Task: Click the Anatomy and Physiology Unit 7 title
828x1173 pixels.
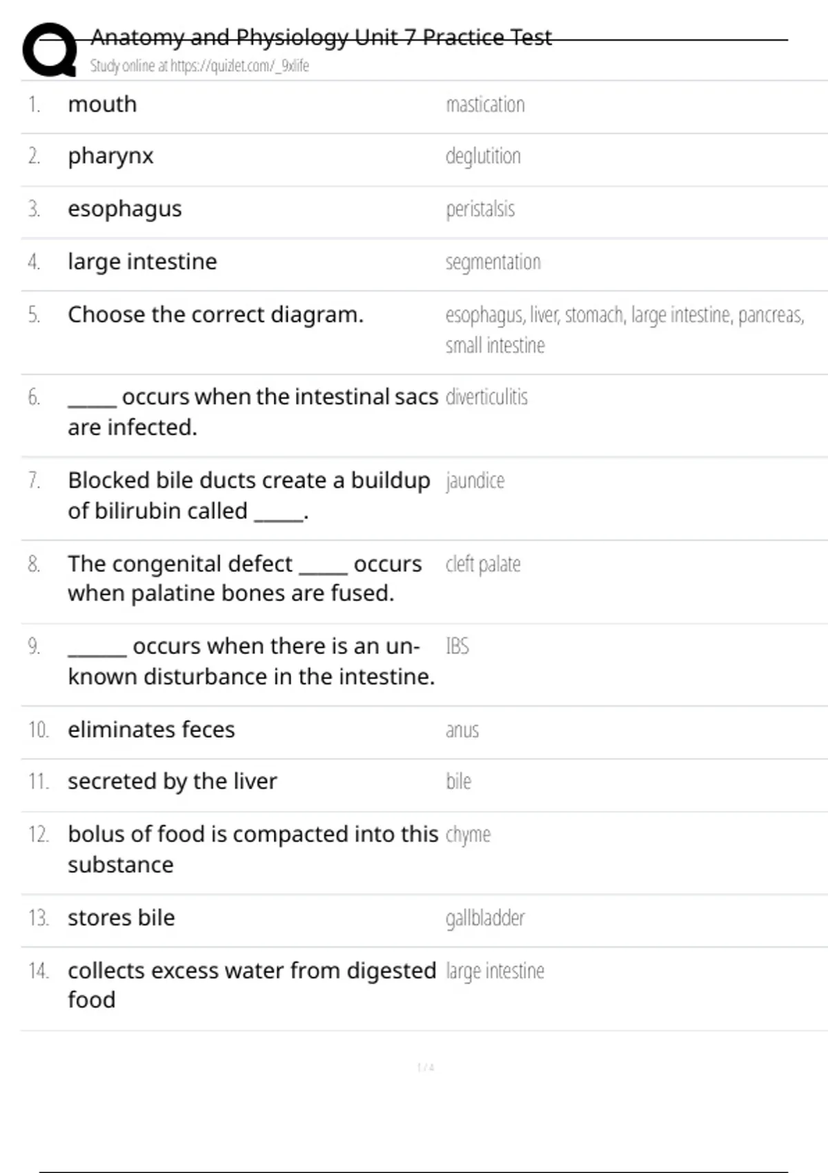Action: (321, 37)
